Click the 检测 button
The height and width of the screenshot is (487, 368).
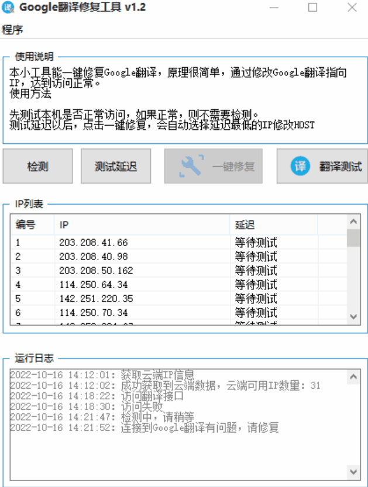(37, 166)
